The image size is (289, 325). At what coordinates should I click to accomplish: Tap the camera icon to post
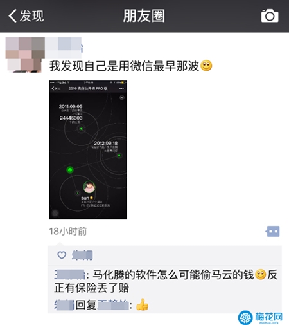click(270, 15)
